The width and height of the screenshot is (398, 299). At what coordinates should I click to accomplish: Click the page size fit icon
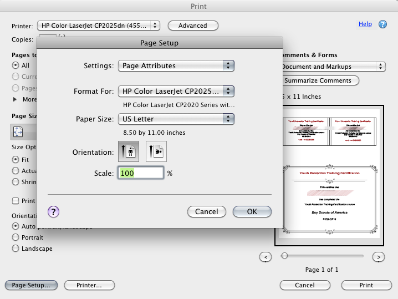pos(18,132)
